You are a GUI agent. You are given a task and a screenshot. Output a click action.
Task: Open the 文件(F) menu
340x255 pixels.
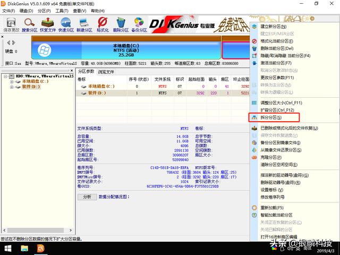click(8, 11)
